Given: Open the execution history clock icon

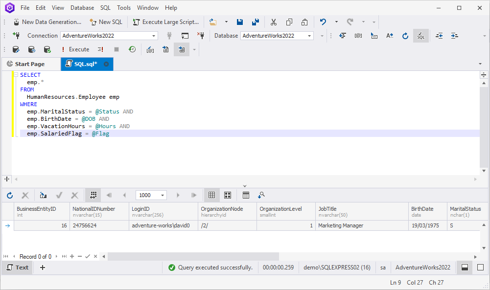Looking at the screenshot, I should [x=132, y=49].
